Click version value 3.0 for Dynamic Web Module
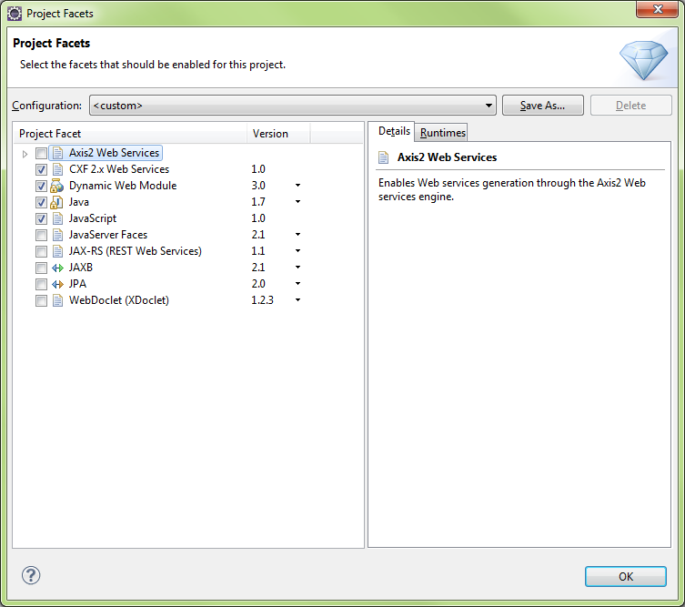 258,186
